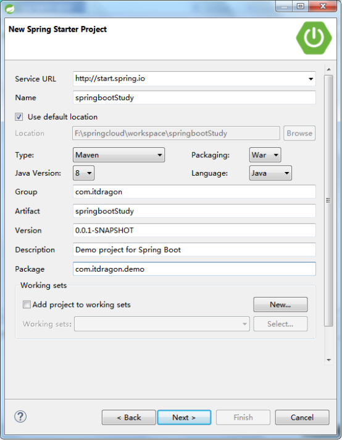Click the scrollbar down arrow
Viewport: 342px width, 440px height.
(328, 360)
